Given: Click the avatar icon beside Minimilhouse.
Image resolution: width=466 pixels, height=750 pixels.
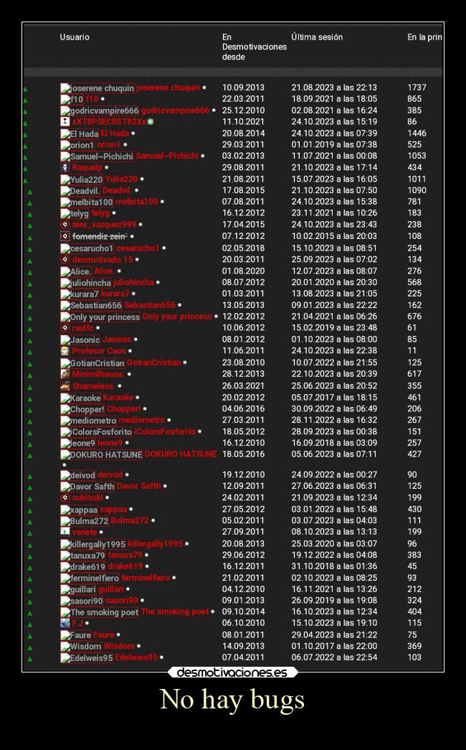Looking at the screenshot, I should click(65, 374).
